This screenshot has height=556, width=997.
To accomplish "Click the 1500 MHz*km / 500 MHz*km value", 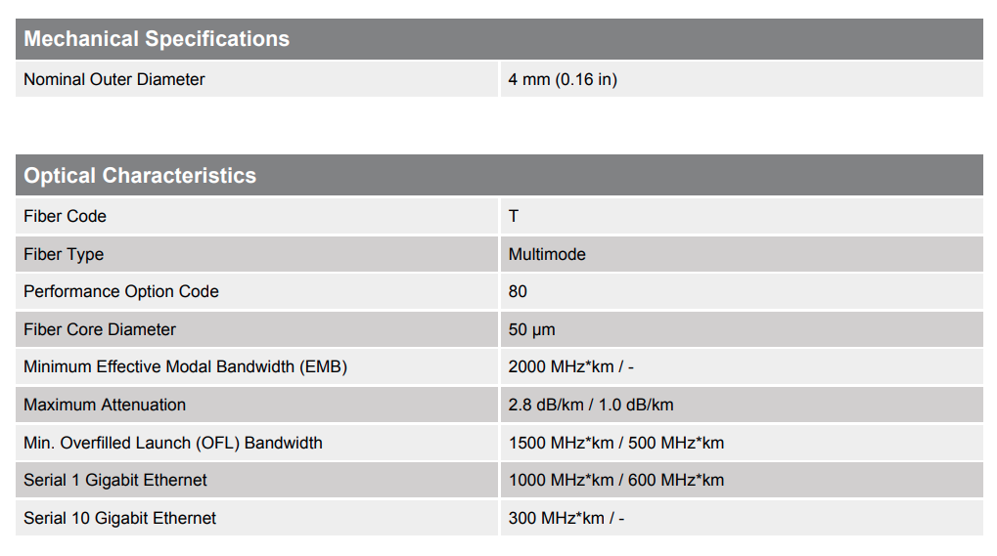I will 616,443.
